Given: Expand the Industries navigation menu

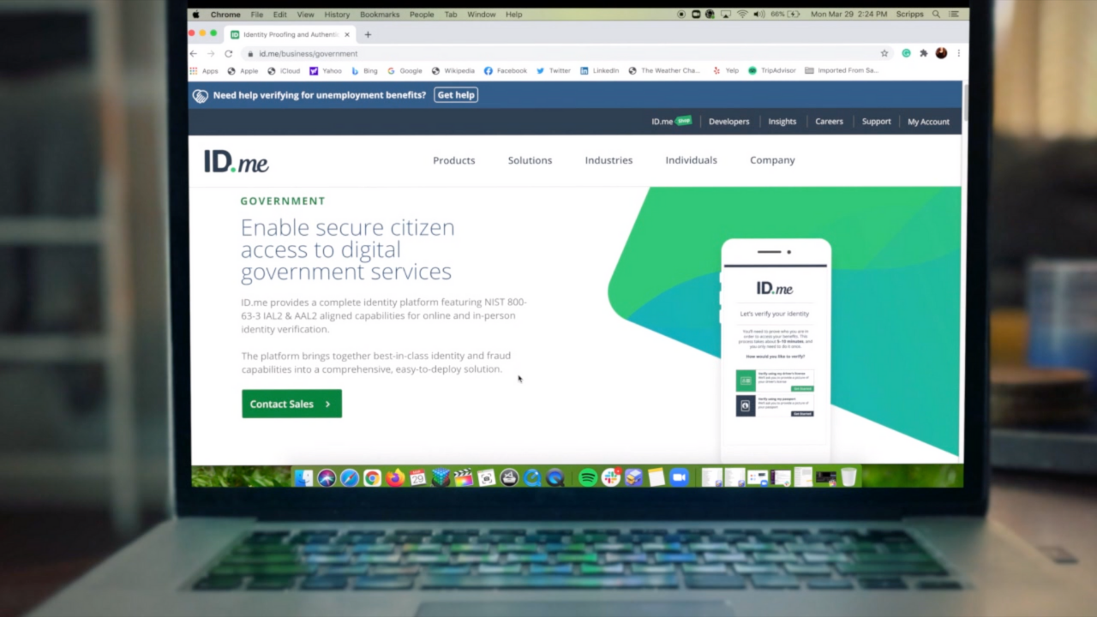Looking at the screenshot, I should 608,160.
